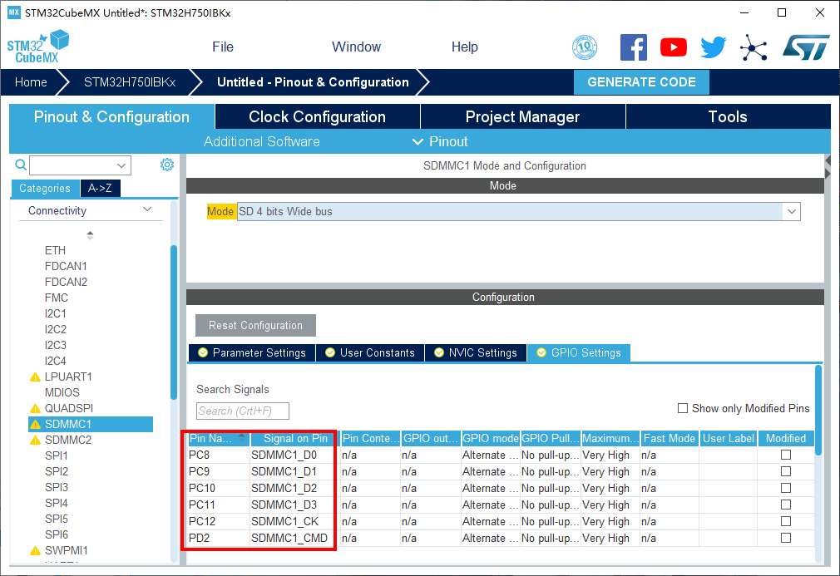This screenshot has width=840, height=576.
Task: Click the search magnifier icon
Action: [21, 165]
